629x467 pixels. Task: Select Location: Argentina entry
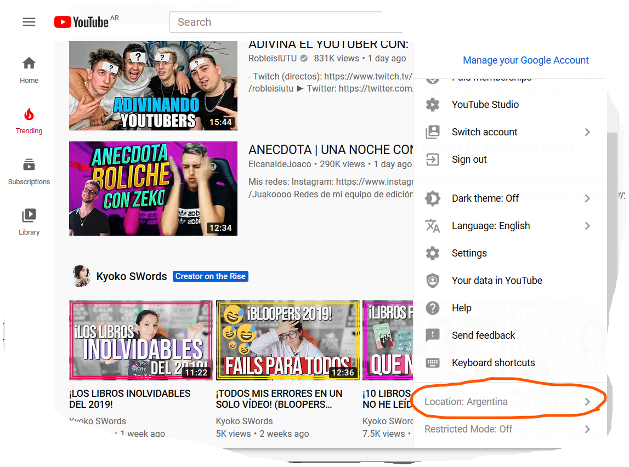(x=509, y=402)
